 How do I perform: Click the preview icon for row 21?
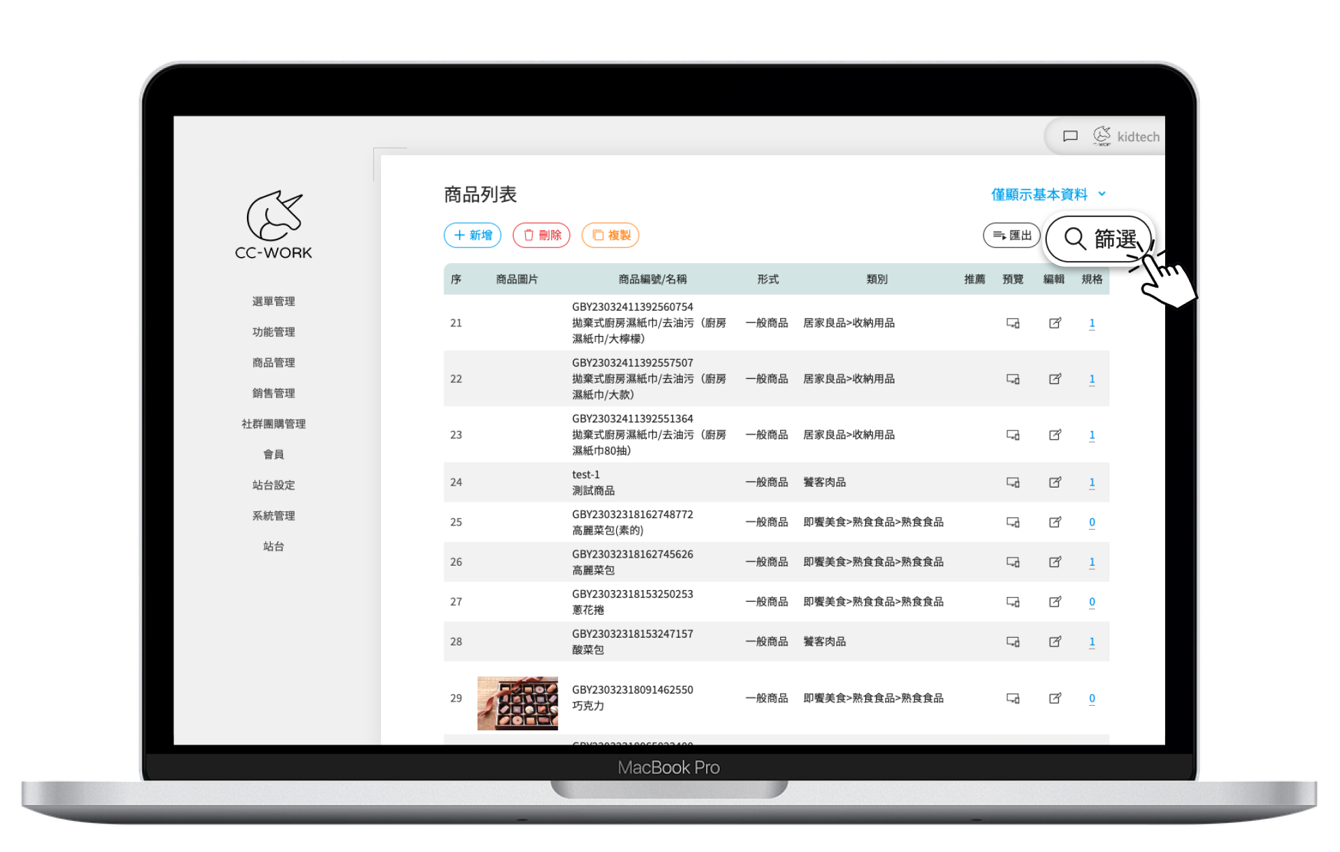[x=1013, y=323]
